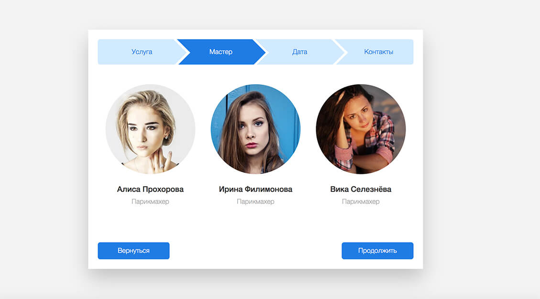The height and width of the screenshot is (299, 540).
Task: Click the name Вика Селезнёва
Action: pyautogui.click(x=361, y=189)
